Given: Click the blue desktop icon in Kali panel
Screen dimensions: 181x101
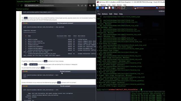Looking at the screenshot, I should 103,8.
